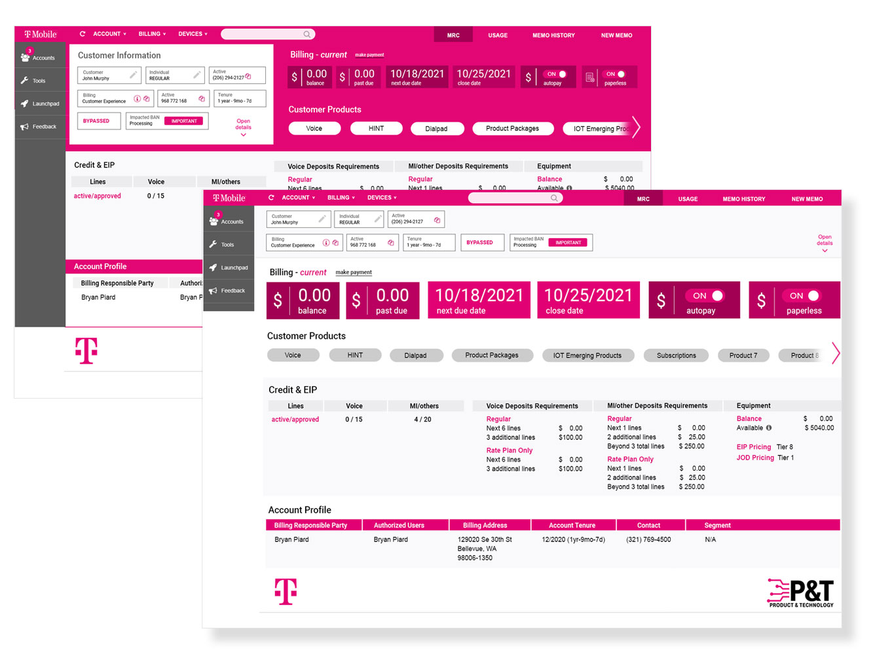Toggle paperless switch in front window

[803, 296]
